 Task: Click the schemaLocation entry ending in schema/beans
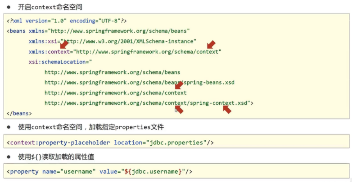(x=112, y=72)
